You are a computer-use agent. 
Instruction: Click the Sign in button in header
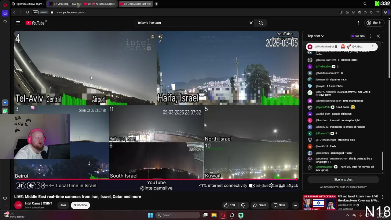[374, 23]
